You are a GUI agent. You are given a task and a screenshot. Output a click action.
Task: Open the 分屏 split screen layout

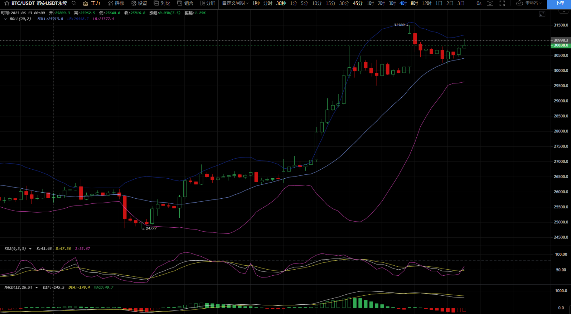point(208,3)
